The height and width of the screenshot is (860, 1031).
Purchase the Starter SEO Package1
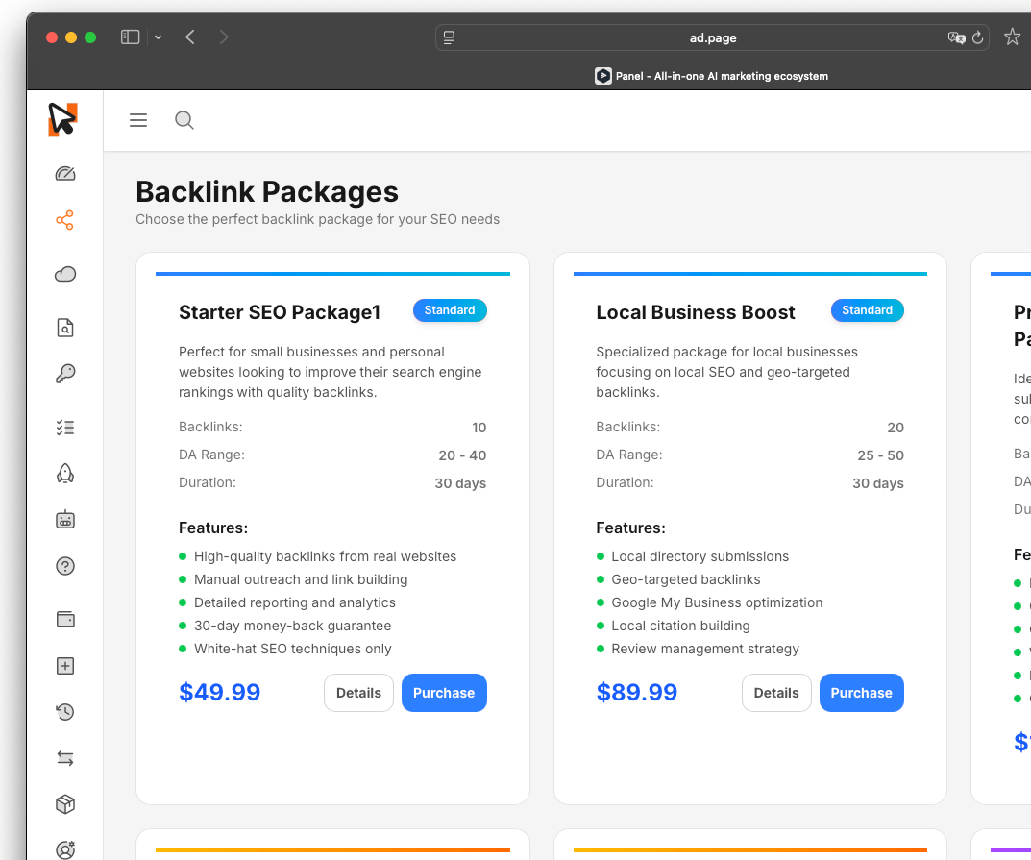[444, 692]
